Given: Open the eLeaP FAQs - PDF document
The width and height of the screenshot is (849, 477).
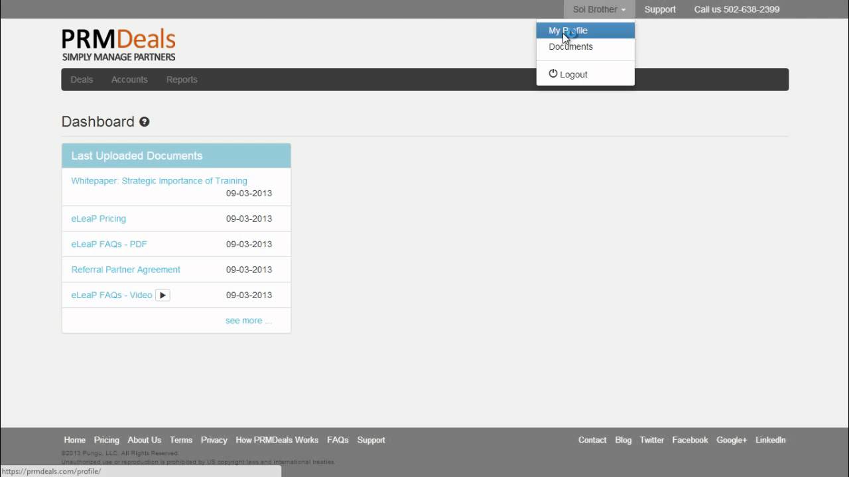Looking at the screenshot, I should click(109, 244).
